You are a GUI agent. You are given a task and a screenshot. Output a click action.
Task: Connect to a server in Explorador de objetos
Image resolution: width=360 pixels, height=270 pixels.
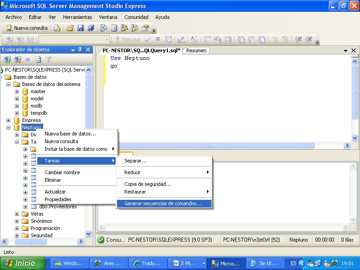[x=6, y=58]
